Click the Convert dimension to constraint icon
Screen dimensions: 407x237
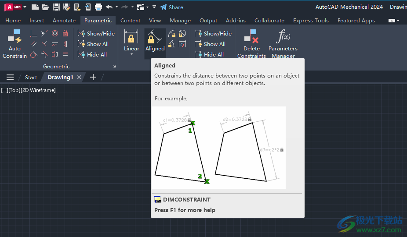click(182, 44)
